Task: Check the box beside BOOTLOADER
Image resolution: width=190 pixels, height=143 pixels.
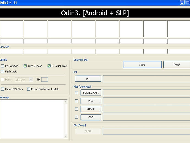Action: 77,93
